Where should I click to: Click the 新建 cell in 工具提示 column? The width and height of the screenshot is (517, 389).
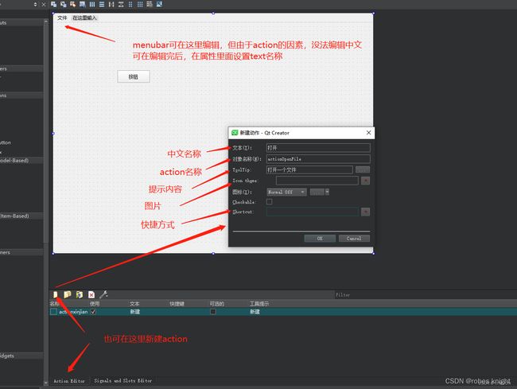point(255,312)
